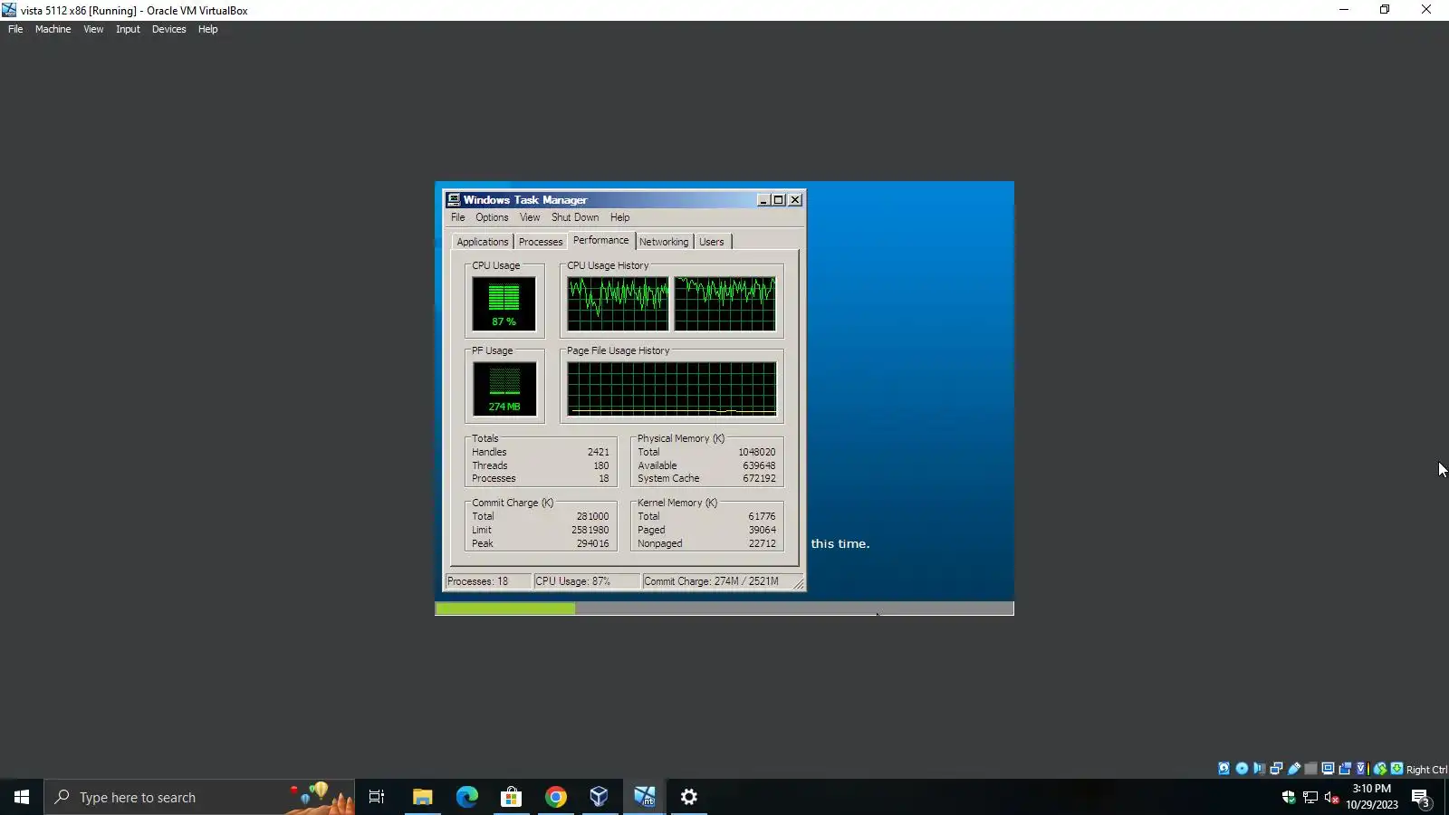Click the USB devices indicator in VirtualBox status bar
The width and height of the screenshot is (1449, 815).
1294,769
